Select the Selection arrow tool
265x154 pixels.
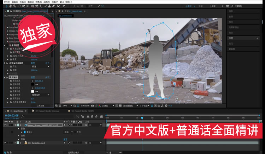[6, 6]
